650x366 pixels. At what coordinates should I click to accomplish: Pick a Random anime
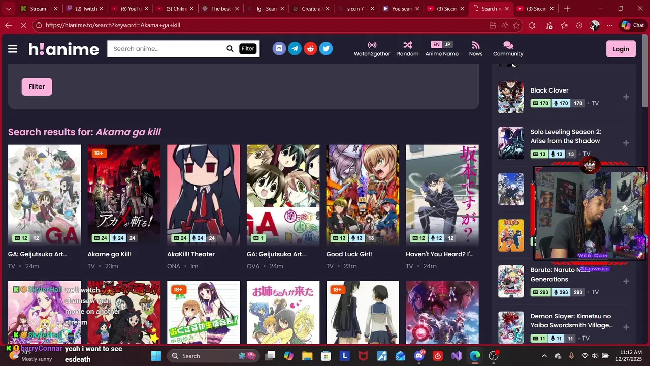[x=408, y=49]
